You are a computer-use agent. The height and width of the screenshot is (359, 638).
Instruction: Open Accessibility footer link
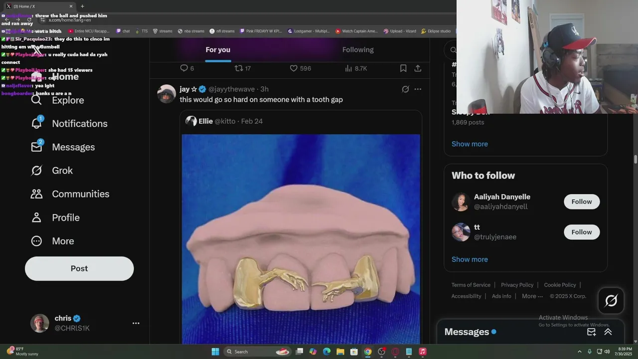[x=466, y=296]
